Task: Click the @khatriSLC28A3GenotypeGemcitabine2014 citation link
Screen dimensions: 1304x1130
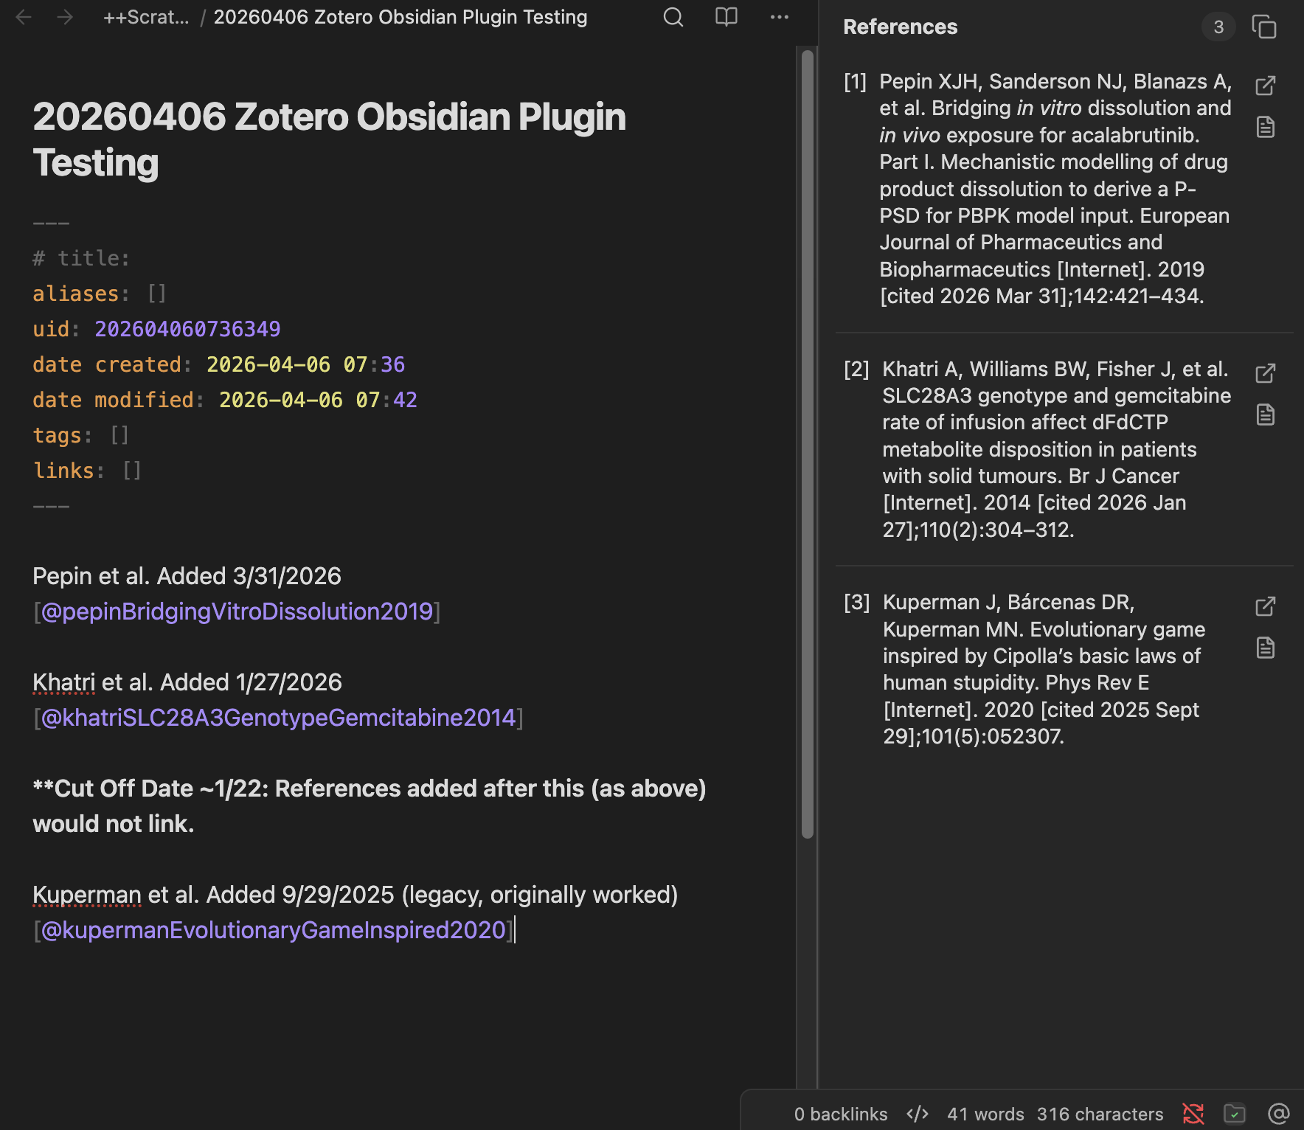Action: (278, 718)
